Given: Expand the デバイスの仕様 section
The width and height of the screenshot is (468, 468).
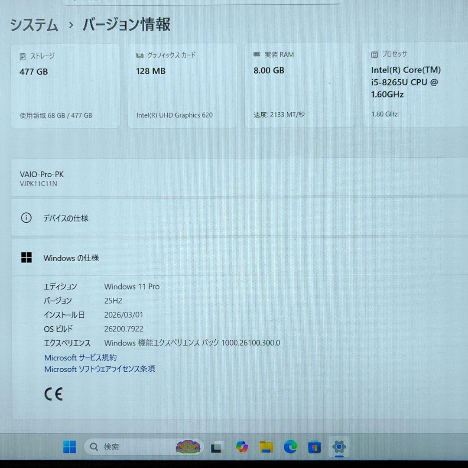Looking at the screenshot, I should 239,218.
